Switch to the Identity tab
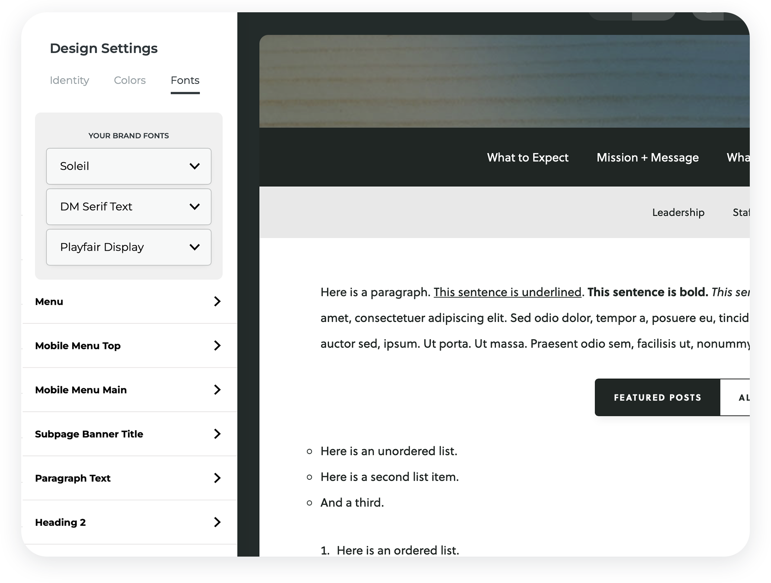Viewport: 771px width, 583px height. coord(69,80)
